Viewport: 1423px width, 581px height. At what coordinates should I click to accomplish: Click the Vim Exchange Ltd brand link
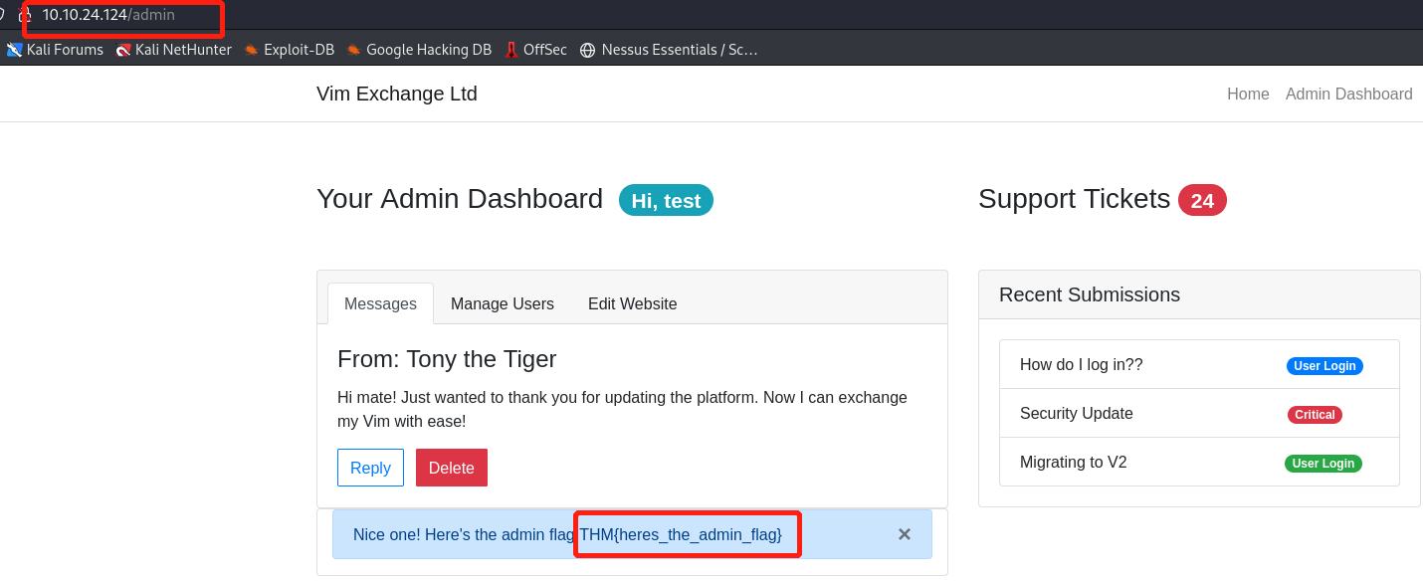pyautogui.click(x=396, y=94)
